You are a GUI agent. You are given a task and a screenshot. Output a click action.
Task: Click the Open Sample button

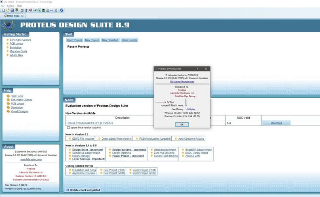tap(129, 40)
